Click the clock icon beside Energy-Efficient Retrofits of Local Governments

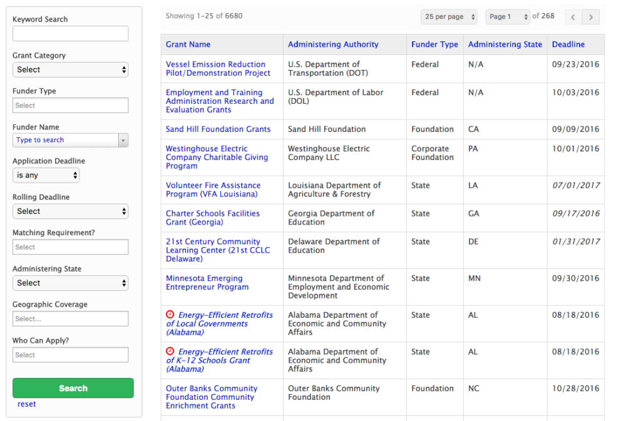tap(170, 315)
